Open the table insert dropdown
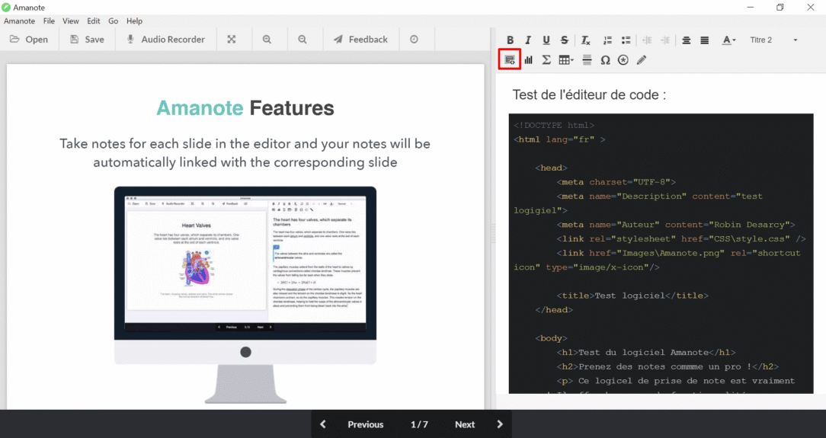 click(566, 60)
